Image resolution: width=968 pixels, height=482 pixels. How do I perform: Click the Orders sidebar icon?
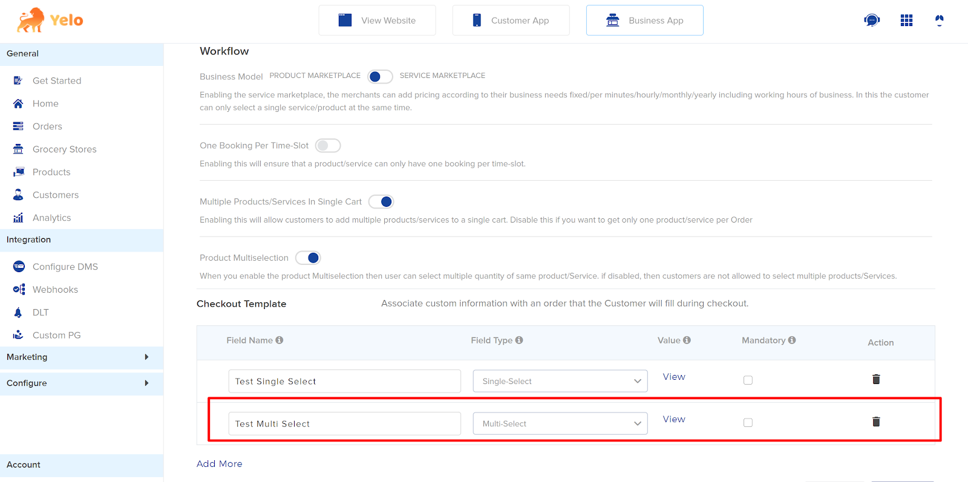(18, 126)
